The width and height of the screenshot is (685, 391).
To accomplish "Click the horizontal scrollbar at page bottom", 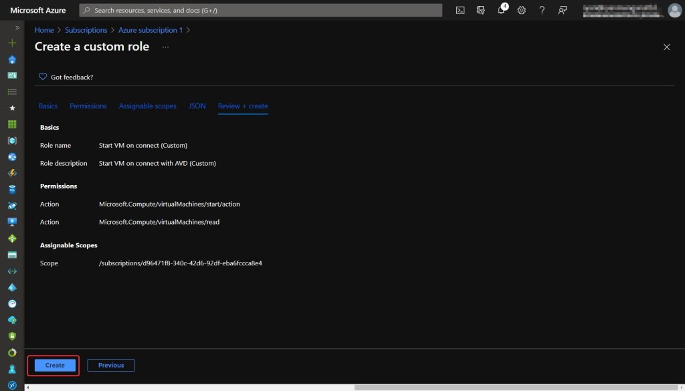I will tap(517, 388).
